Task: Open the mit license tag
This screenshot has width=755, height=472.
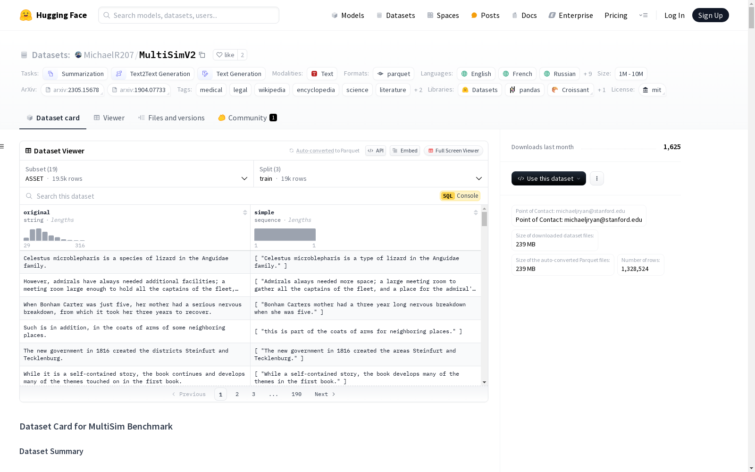Action: [652, 90]
